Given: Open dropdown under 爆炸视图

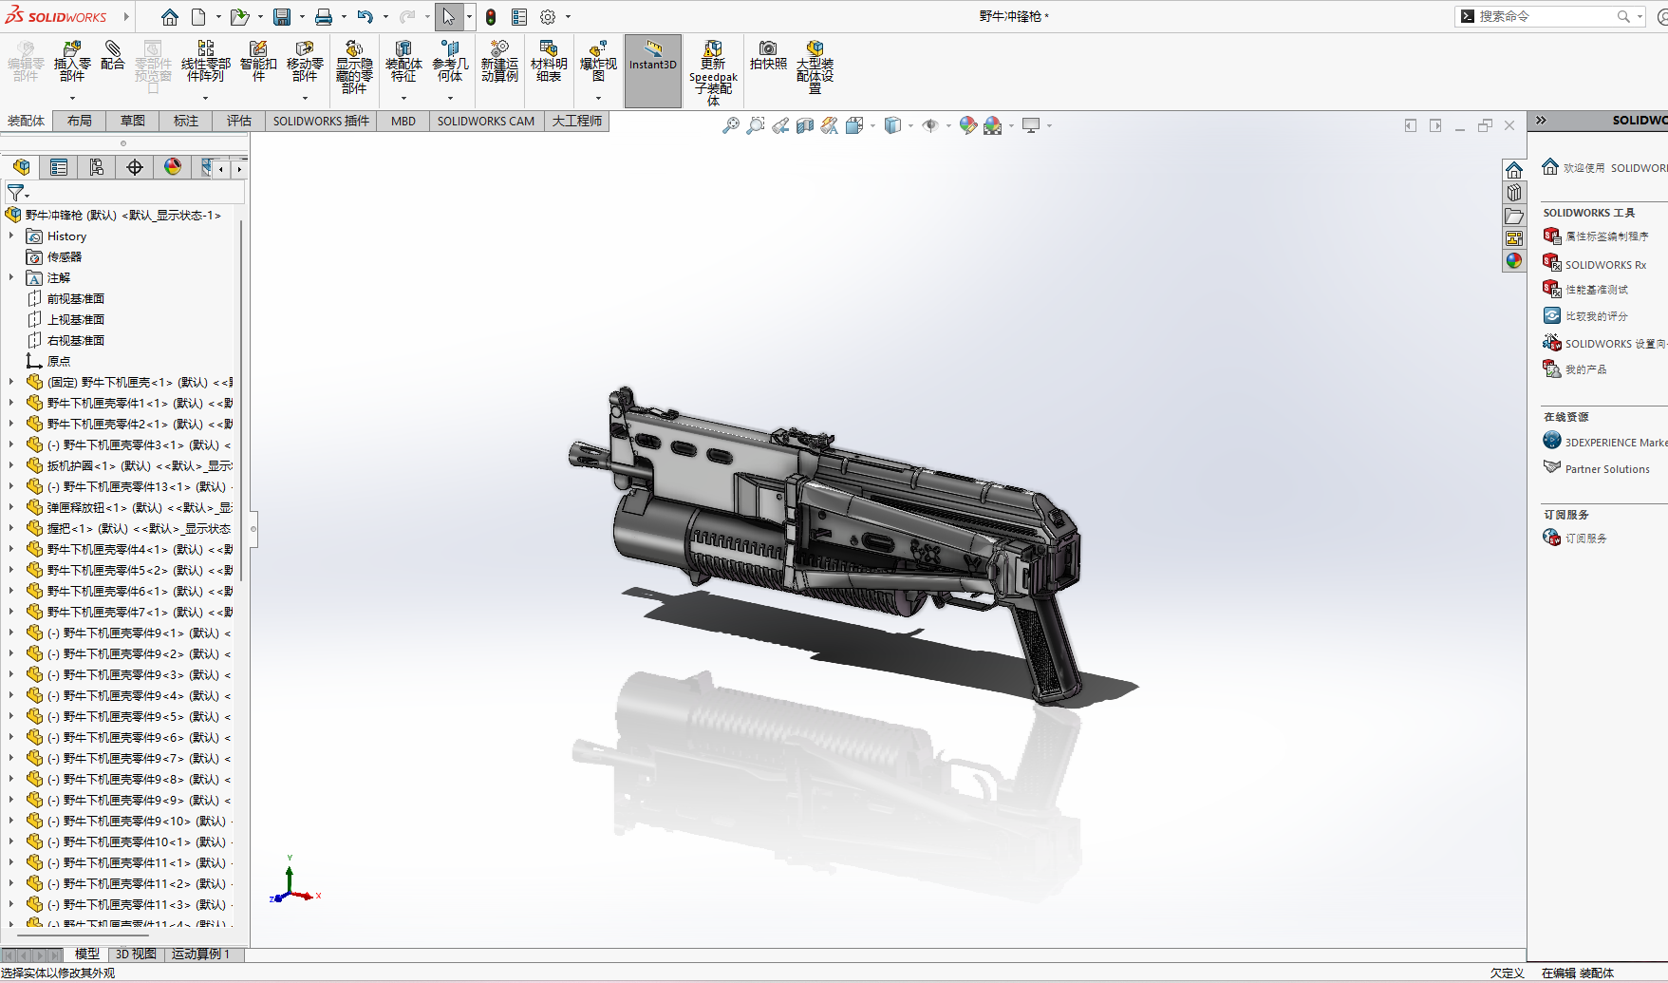Looking at the screenshot, I should [x=598, y=98].
